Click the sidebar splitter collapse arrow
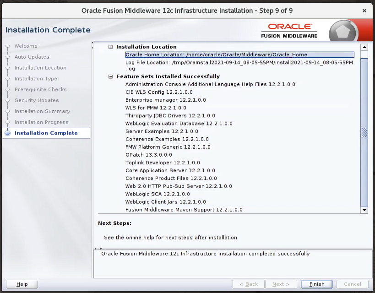This screenshot has width=375, height=293. click(x=92, y=45)
